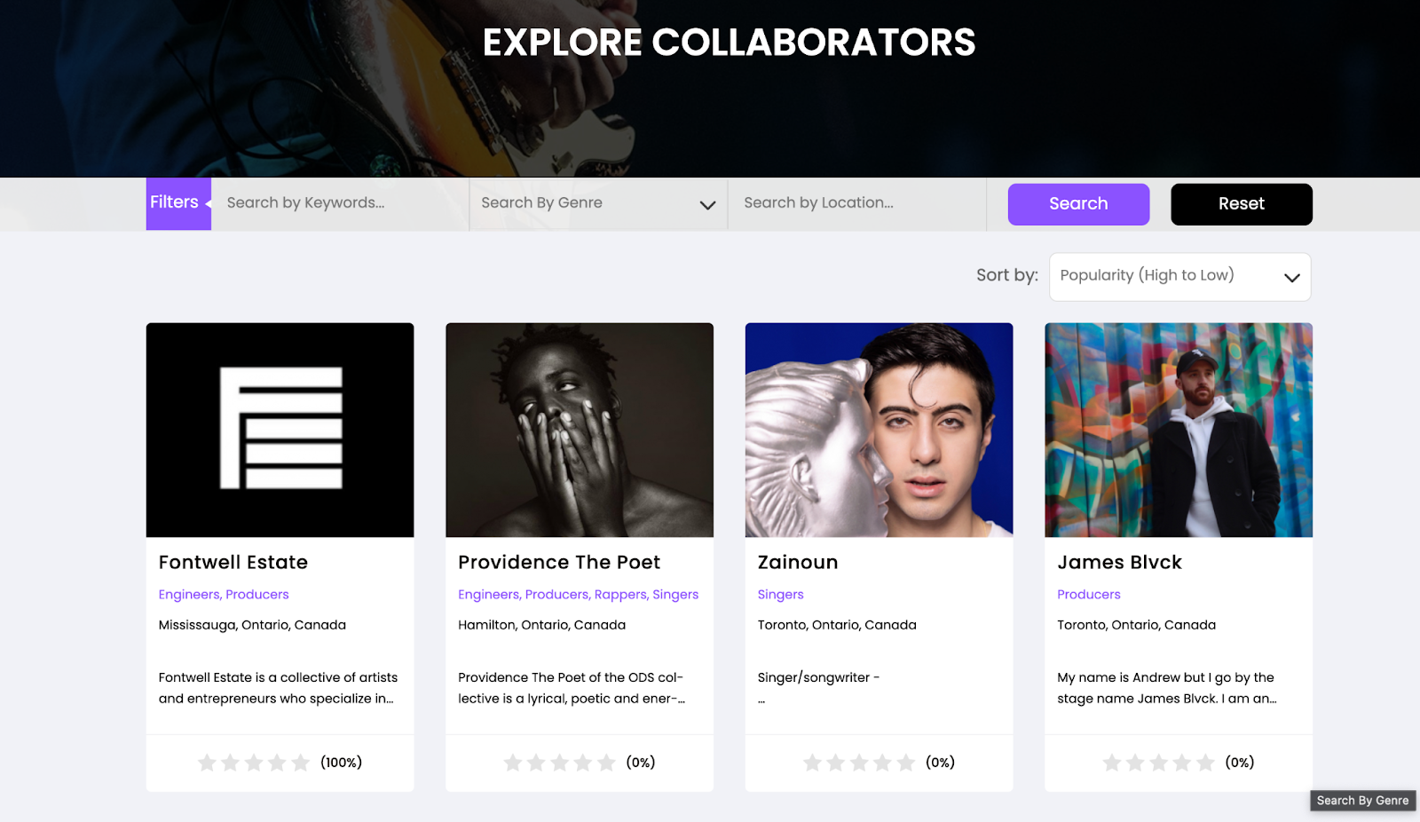
Task: Click third rating star under Zainoun
Action: click(x=859, y=763)
